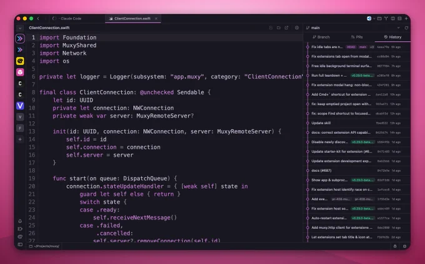Select the "docs (#687)" commit
Image resolution: width=425 pixels, height=264 pixels.
point(357,170)
